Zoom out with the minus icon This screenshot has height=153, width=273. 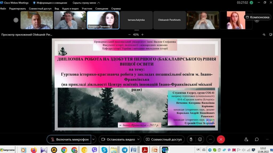point(130,35)
